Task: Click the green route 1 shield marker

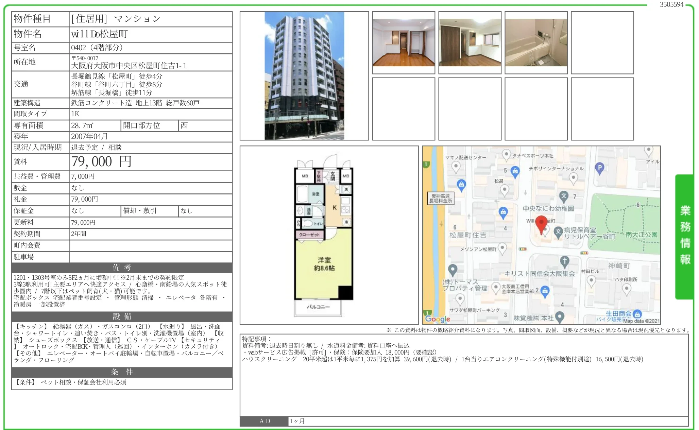Action: [x=426, y=164]
